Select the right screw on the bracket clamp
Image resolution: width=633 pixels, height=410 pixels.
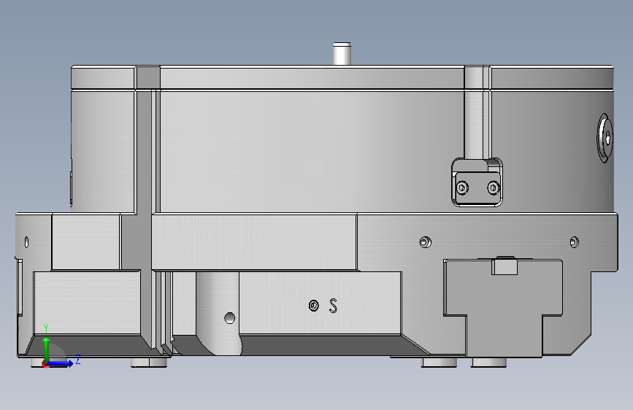tap(494, 187)
